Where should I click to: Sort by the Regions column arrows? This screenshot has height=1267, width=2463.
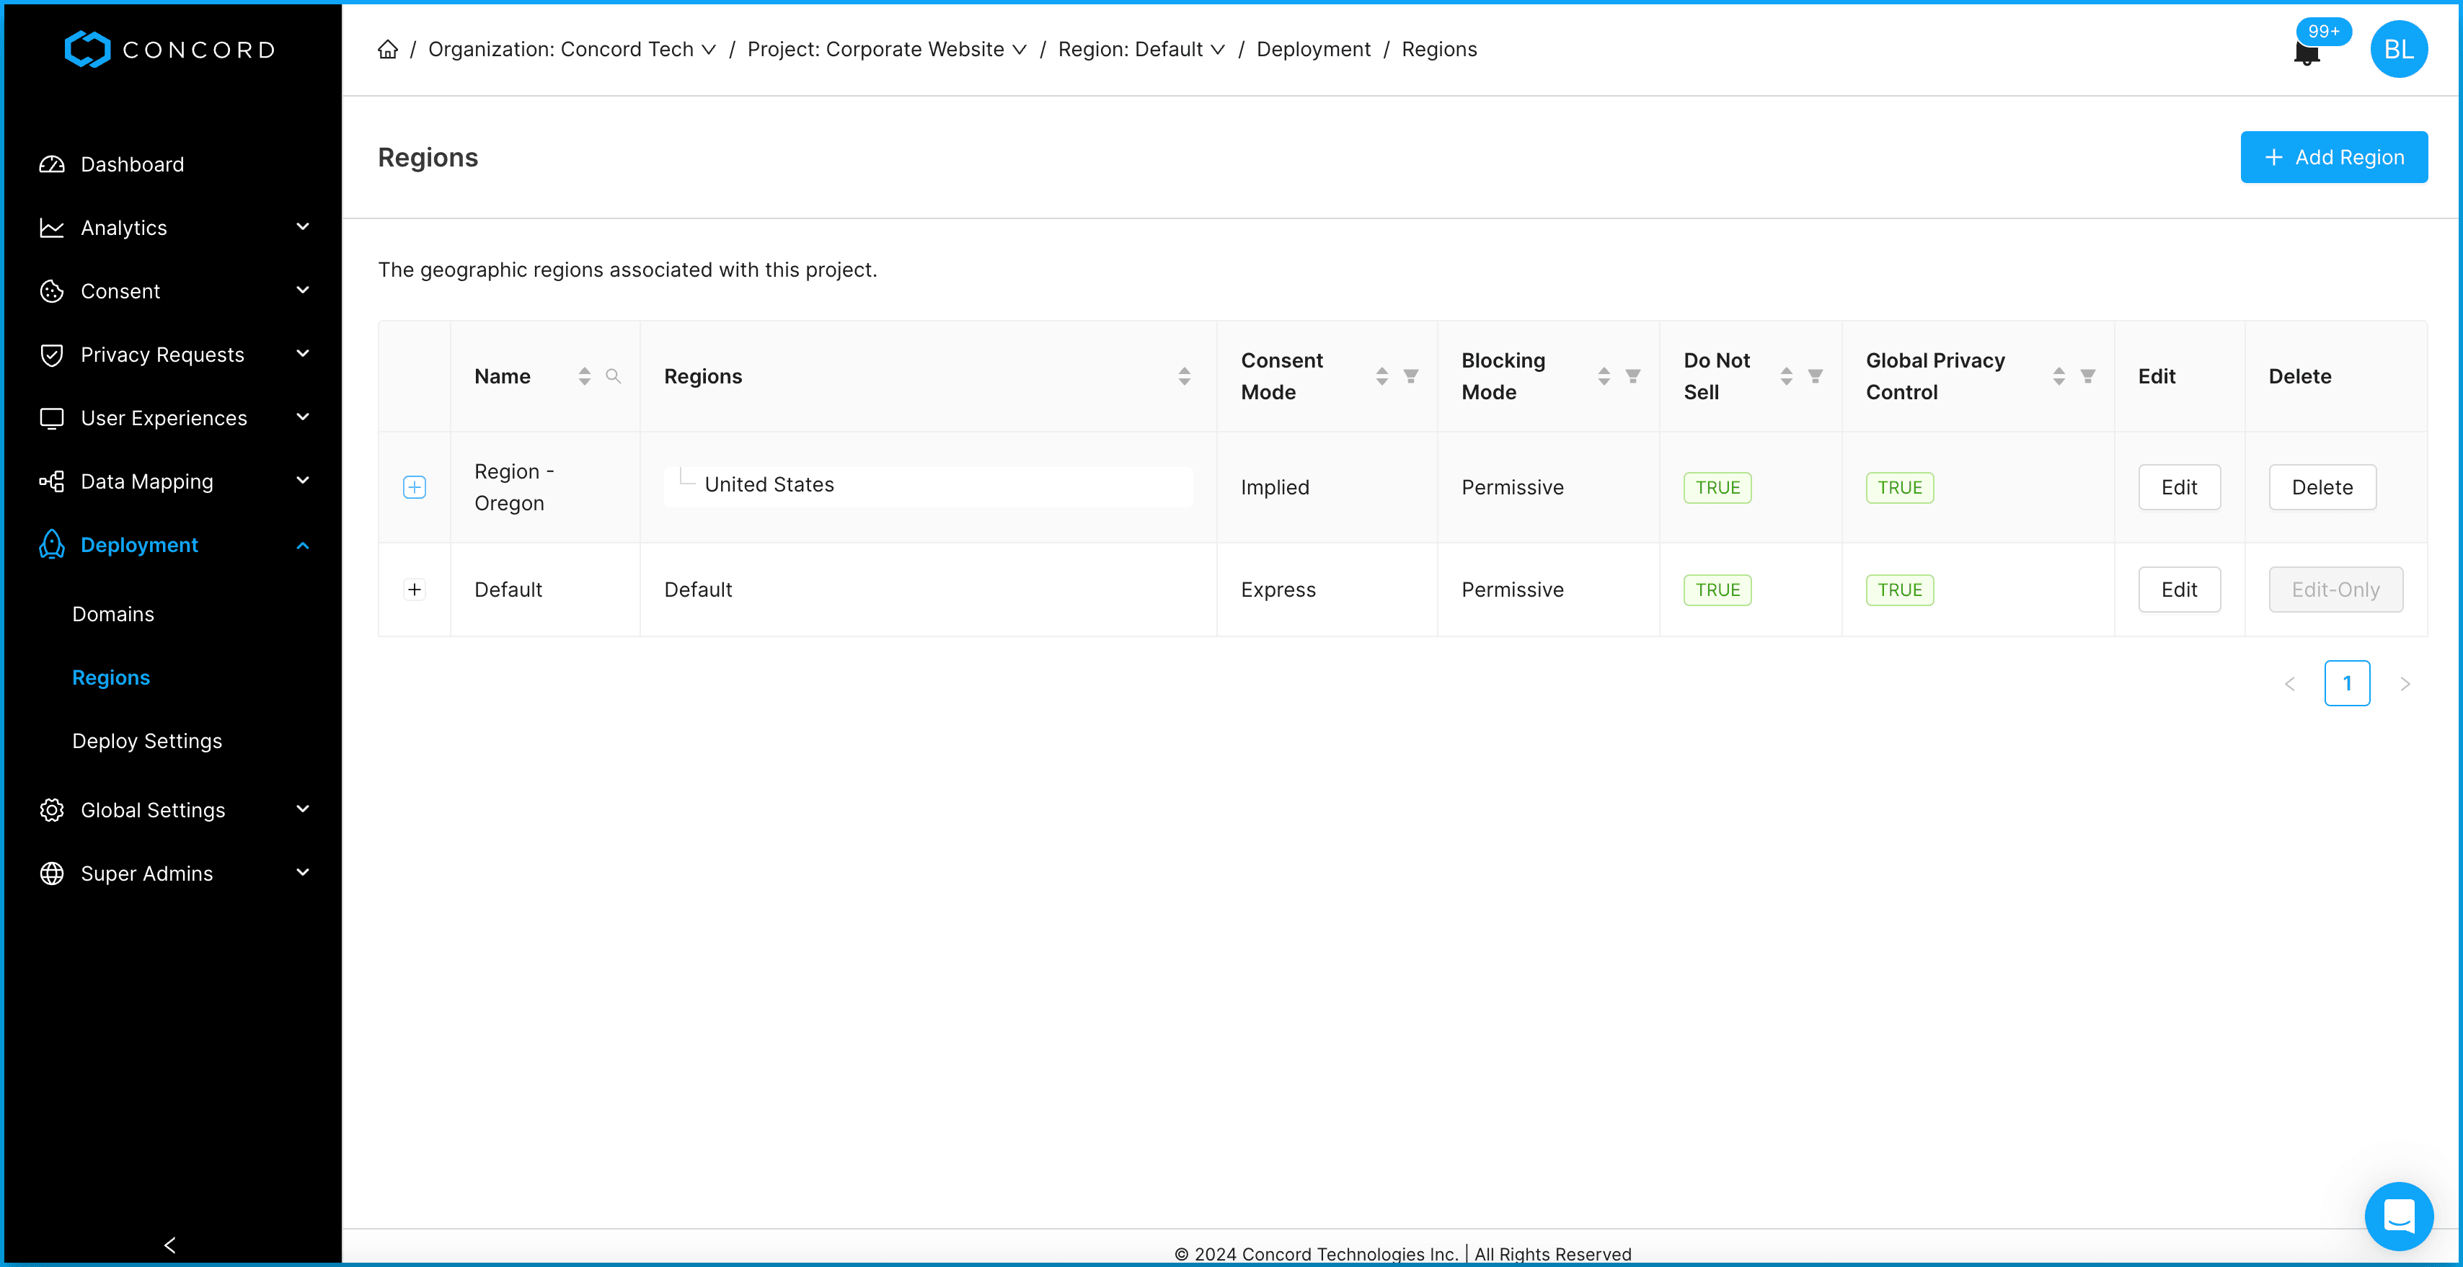tap(1184, 376)
